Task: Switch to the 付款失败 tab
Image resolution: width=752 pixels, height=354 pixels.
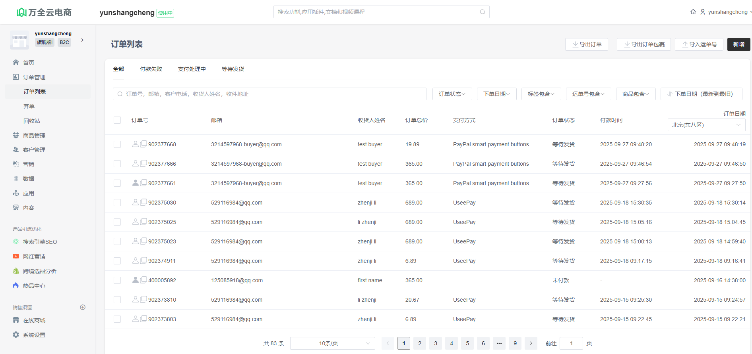Action: point(151,69)
